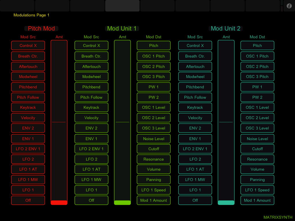
Task: Click the red Pitch Mod amount slider handle
Action: [x=59, y=203]
